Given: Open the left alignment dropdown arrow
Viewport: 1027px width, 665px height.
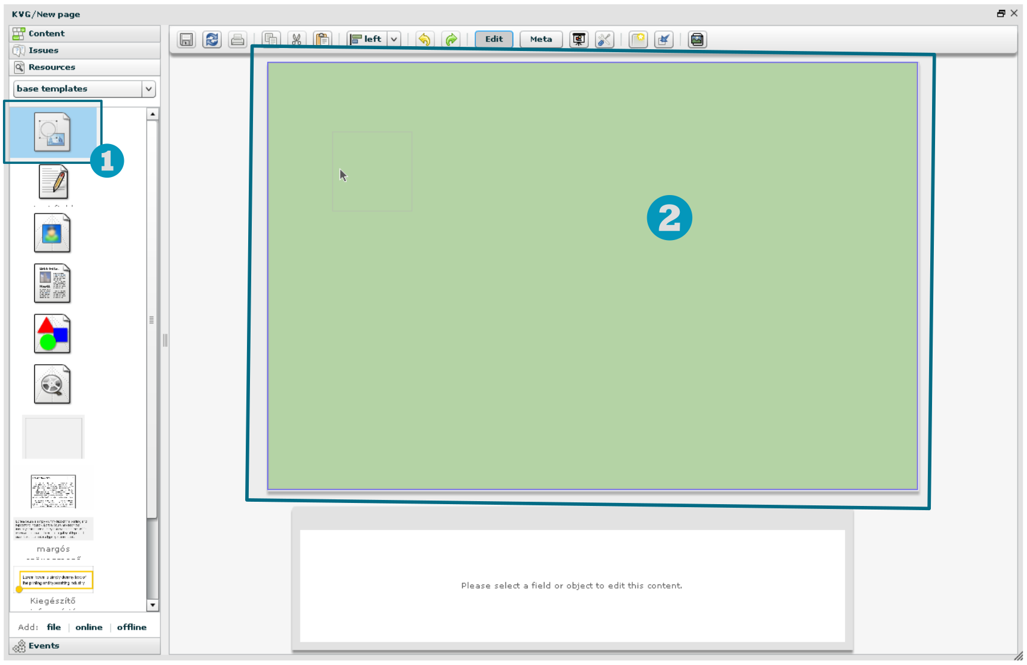Looking at the screenshot, I should pos(394,40).
